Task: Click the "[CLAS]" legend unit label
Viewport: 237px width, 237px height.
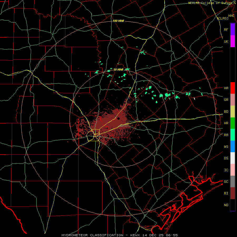Action: pos(223,18)
